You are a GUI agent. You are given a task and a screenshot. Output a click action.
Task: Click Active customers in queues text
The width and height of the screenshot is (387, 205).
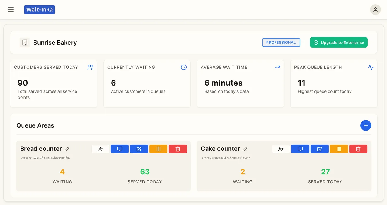(x=138, y=91)
